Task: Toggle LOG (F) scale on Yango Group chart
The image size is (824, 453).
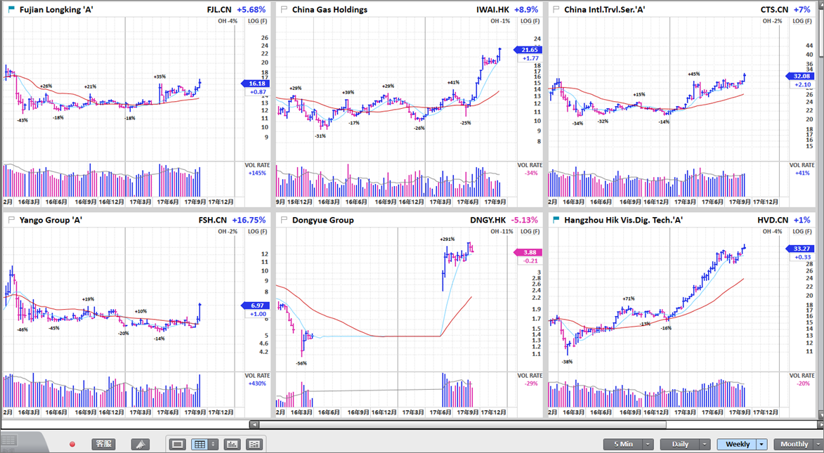Action: click(258, 231)
